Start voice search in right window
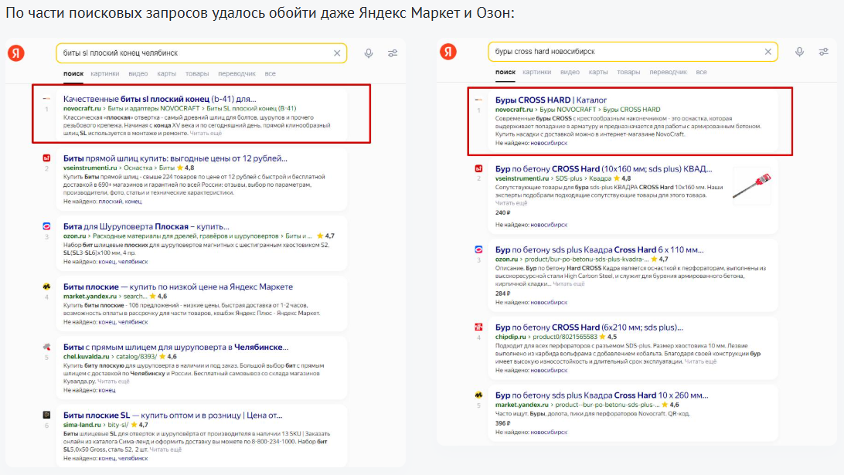This screenshot has height=475, width=844. (x=800, y=52)
